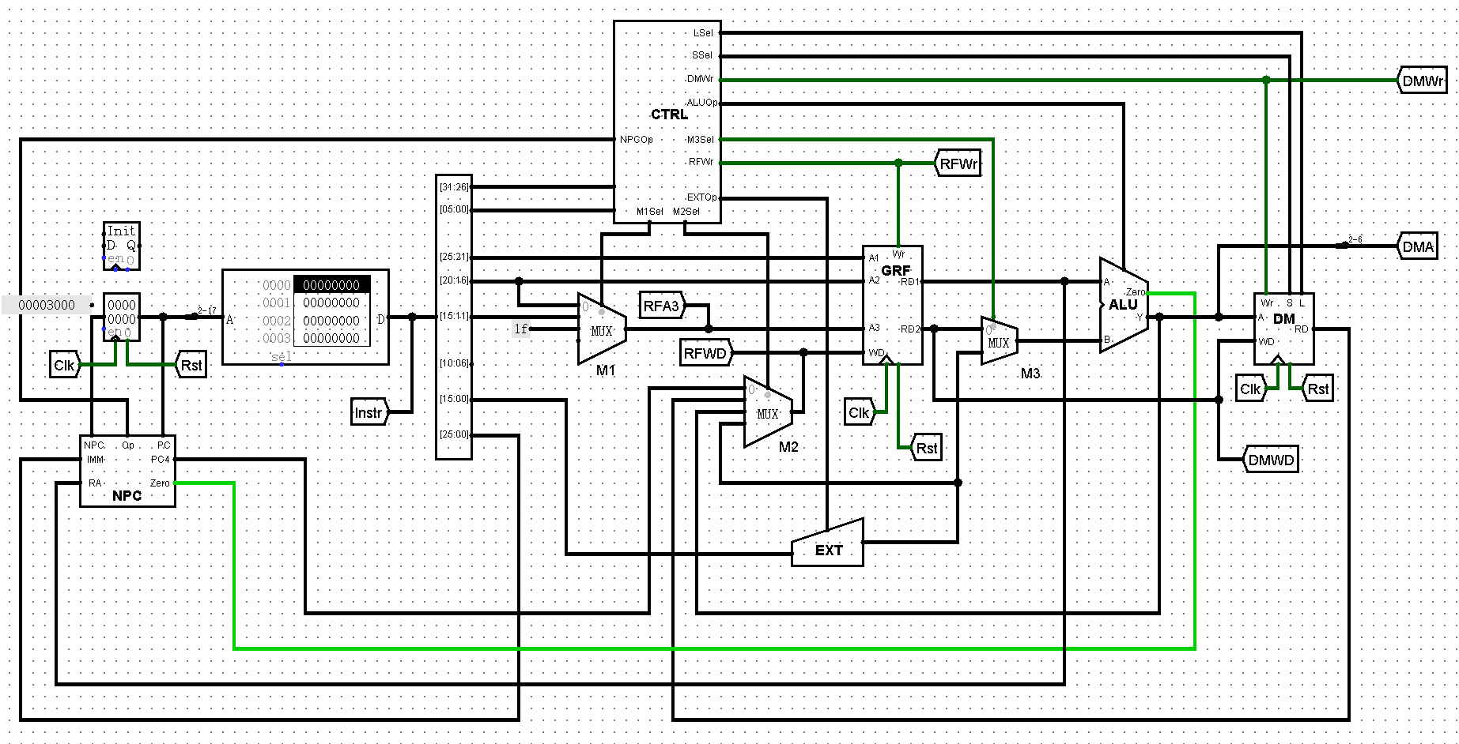Click the M2Sel pin on CTRL
1459x744 pixels.
[686, 212]
